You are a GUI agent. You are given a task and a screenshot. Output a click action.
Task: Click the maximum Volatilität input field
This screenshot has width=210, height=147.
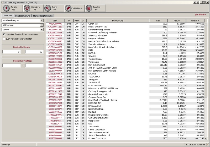click(34, 66)
